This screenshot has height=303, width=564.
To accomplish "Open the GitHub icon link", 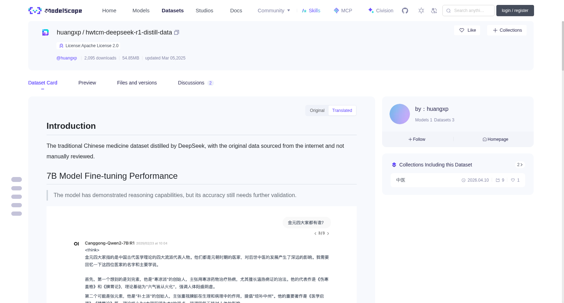I will [x=405, y=11].
